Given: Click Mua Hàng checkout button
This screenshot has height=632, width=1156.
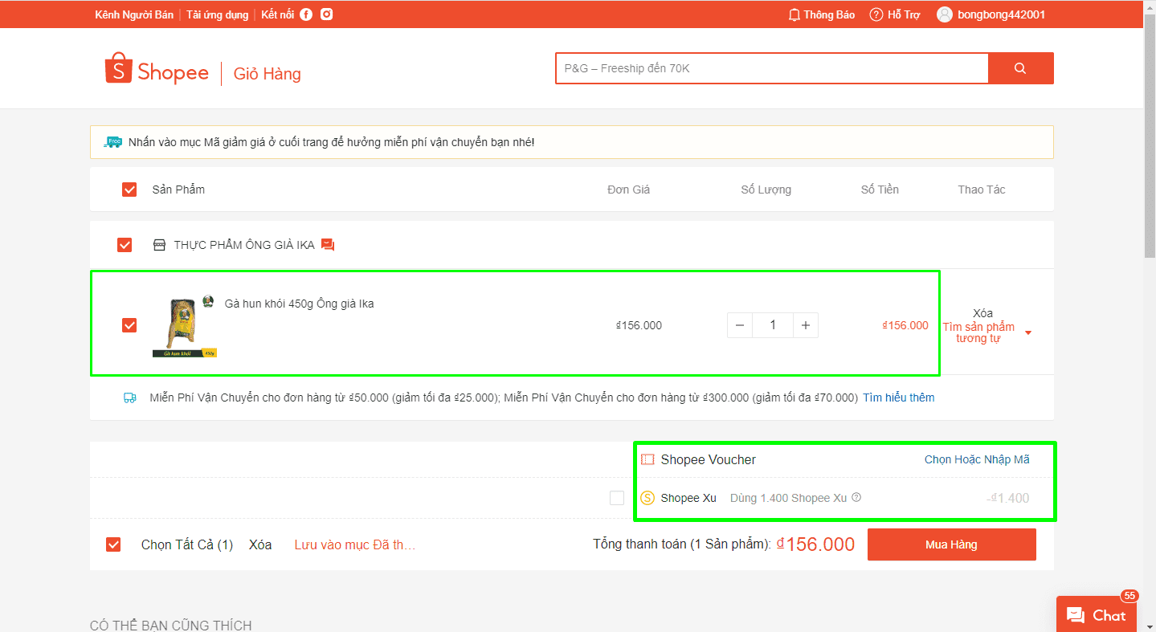Looking at the screenshot, I should point(951,544).
